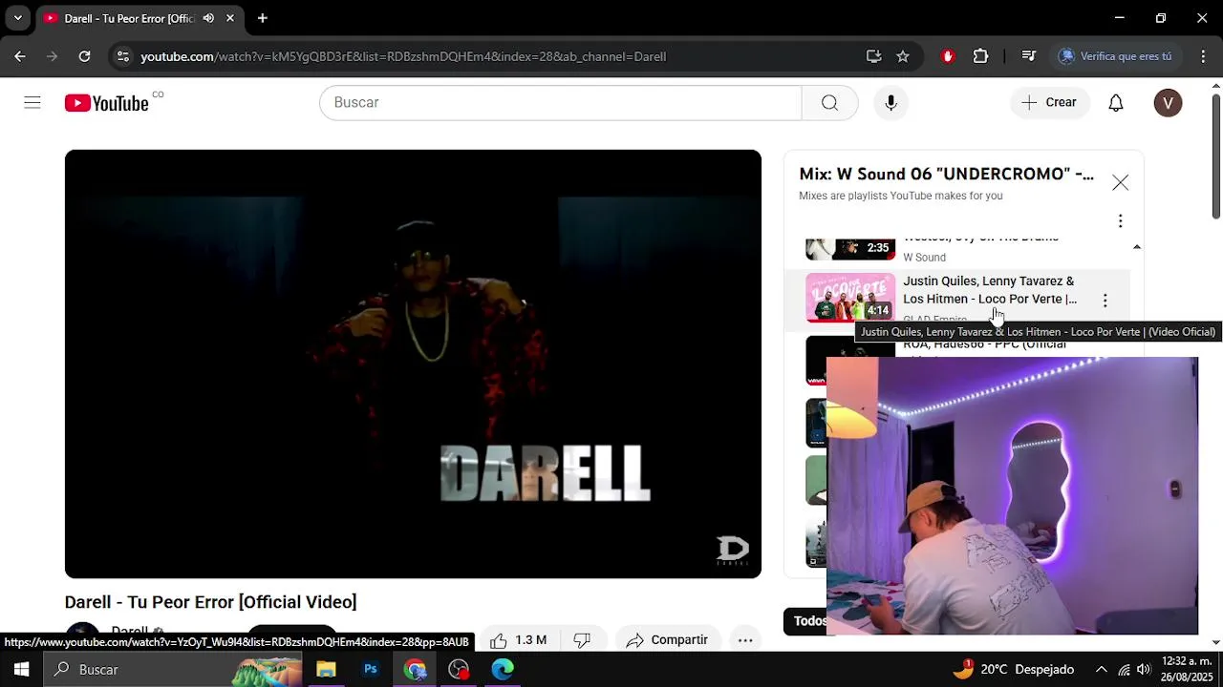Open network settings from the tray
Screen dimensions: 1223x687
coord(1124,670)
